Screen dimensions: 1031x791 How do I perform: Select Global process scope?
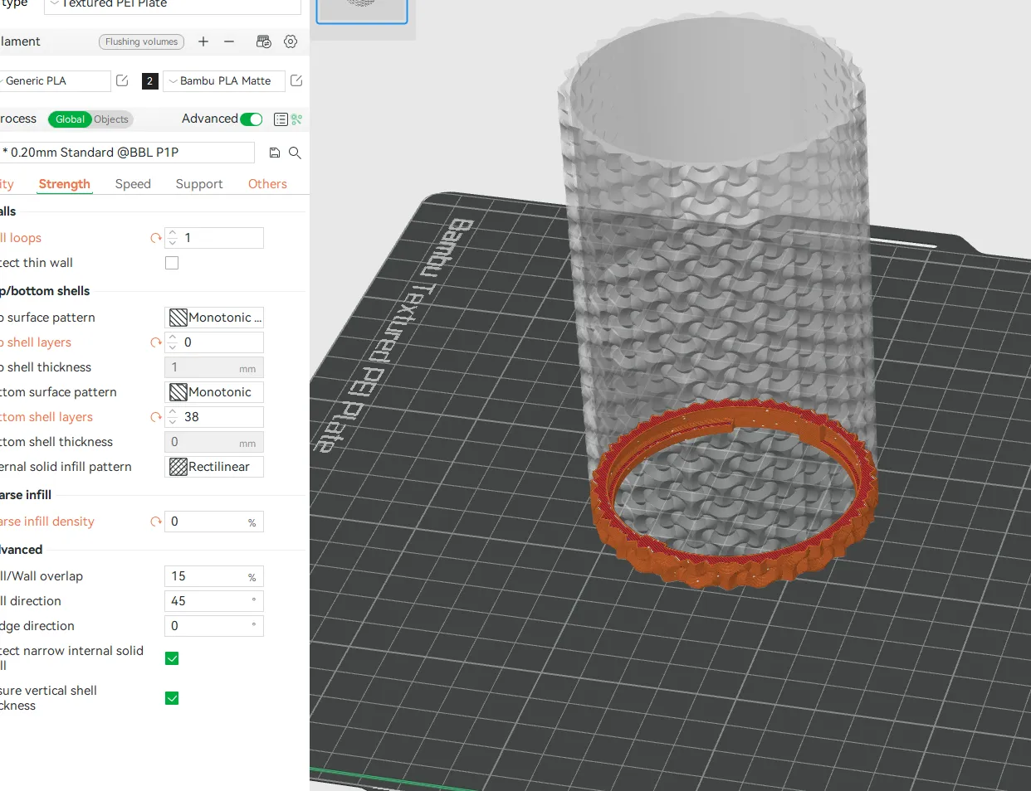70,119
